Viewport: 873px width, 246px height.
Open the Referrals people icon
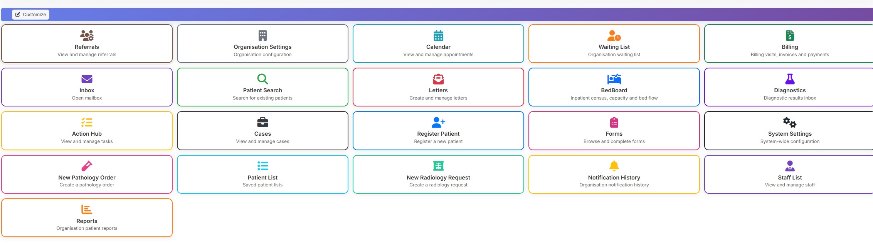click(87, 35)
